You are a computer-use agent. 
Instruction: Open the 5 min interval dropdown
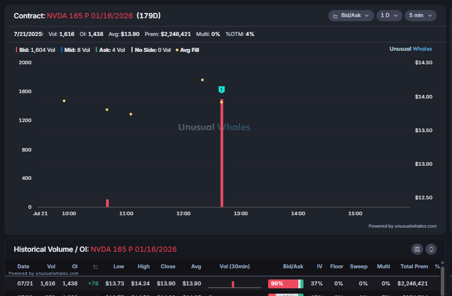(x=421, y=15)
